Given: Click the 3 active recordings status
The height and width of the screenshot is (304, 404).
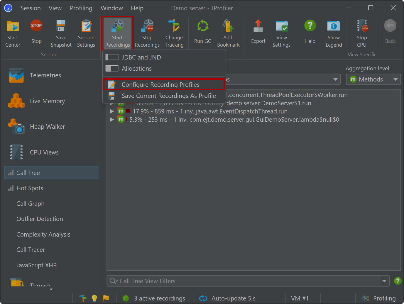Looking at the screenshot, I should click(x=154, y=298).
